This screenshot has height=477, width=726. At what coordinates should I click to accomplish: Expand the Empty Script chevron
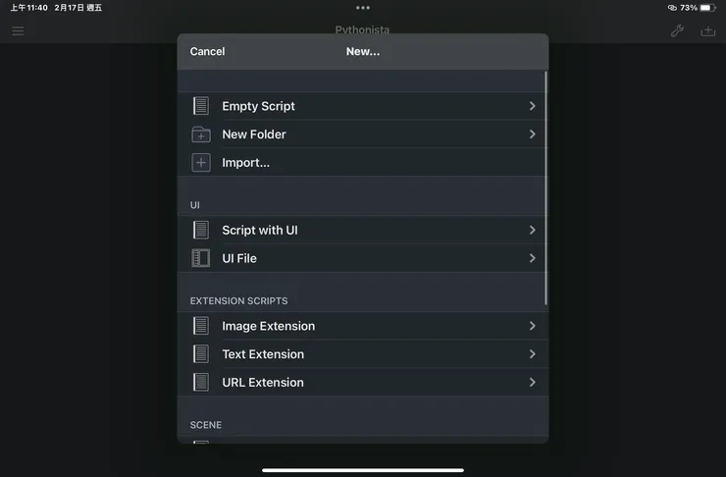(x=532, y=106)
